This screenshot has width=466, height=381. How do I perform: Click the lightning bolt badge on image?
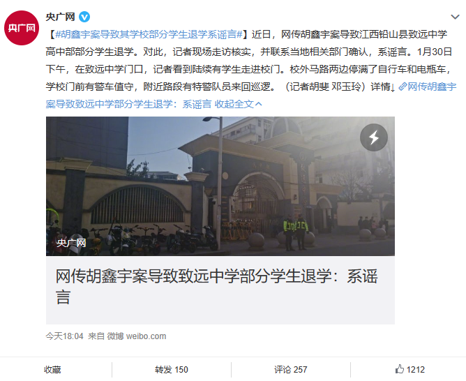(x=374, y=137)
